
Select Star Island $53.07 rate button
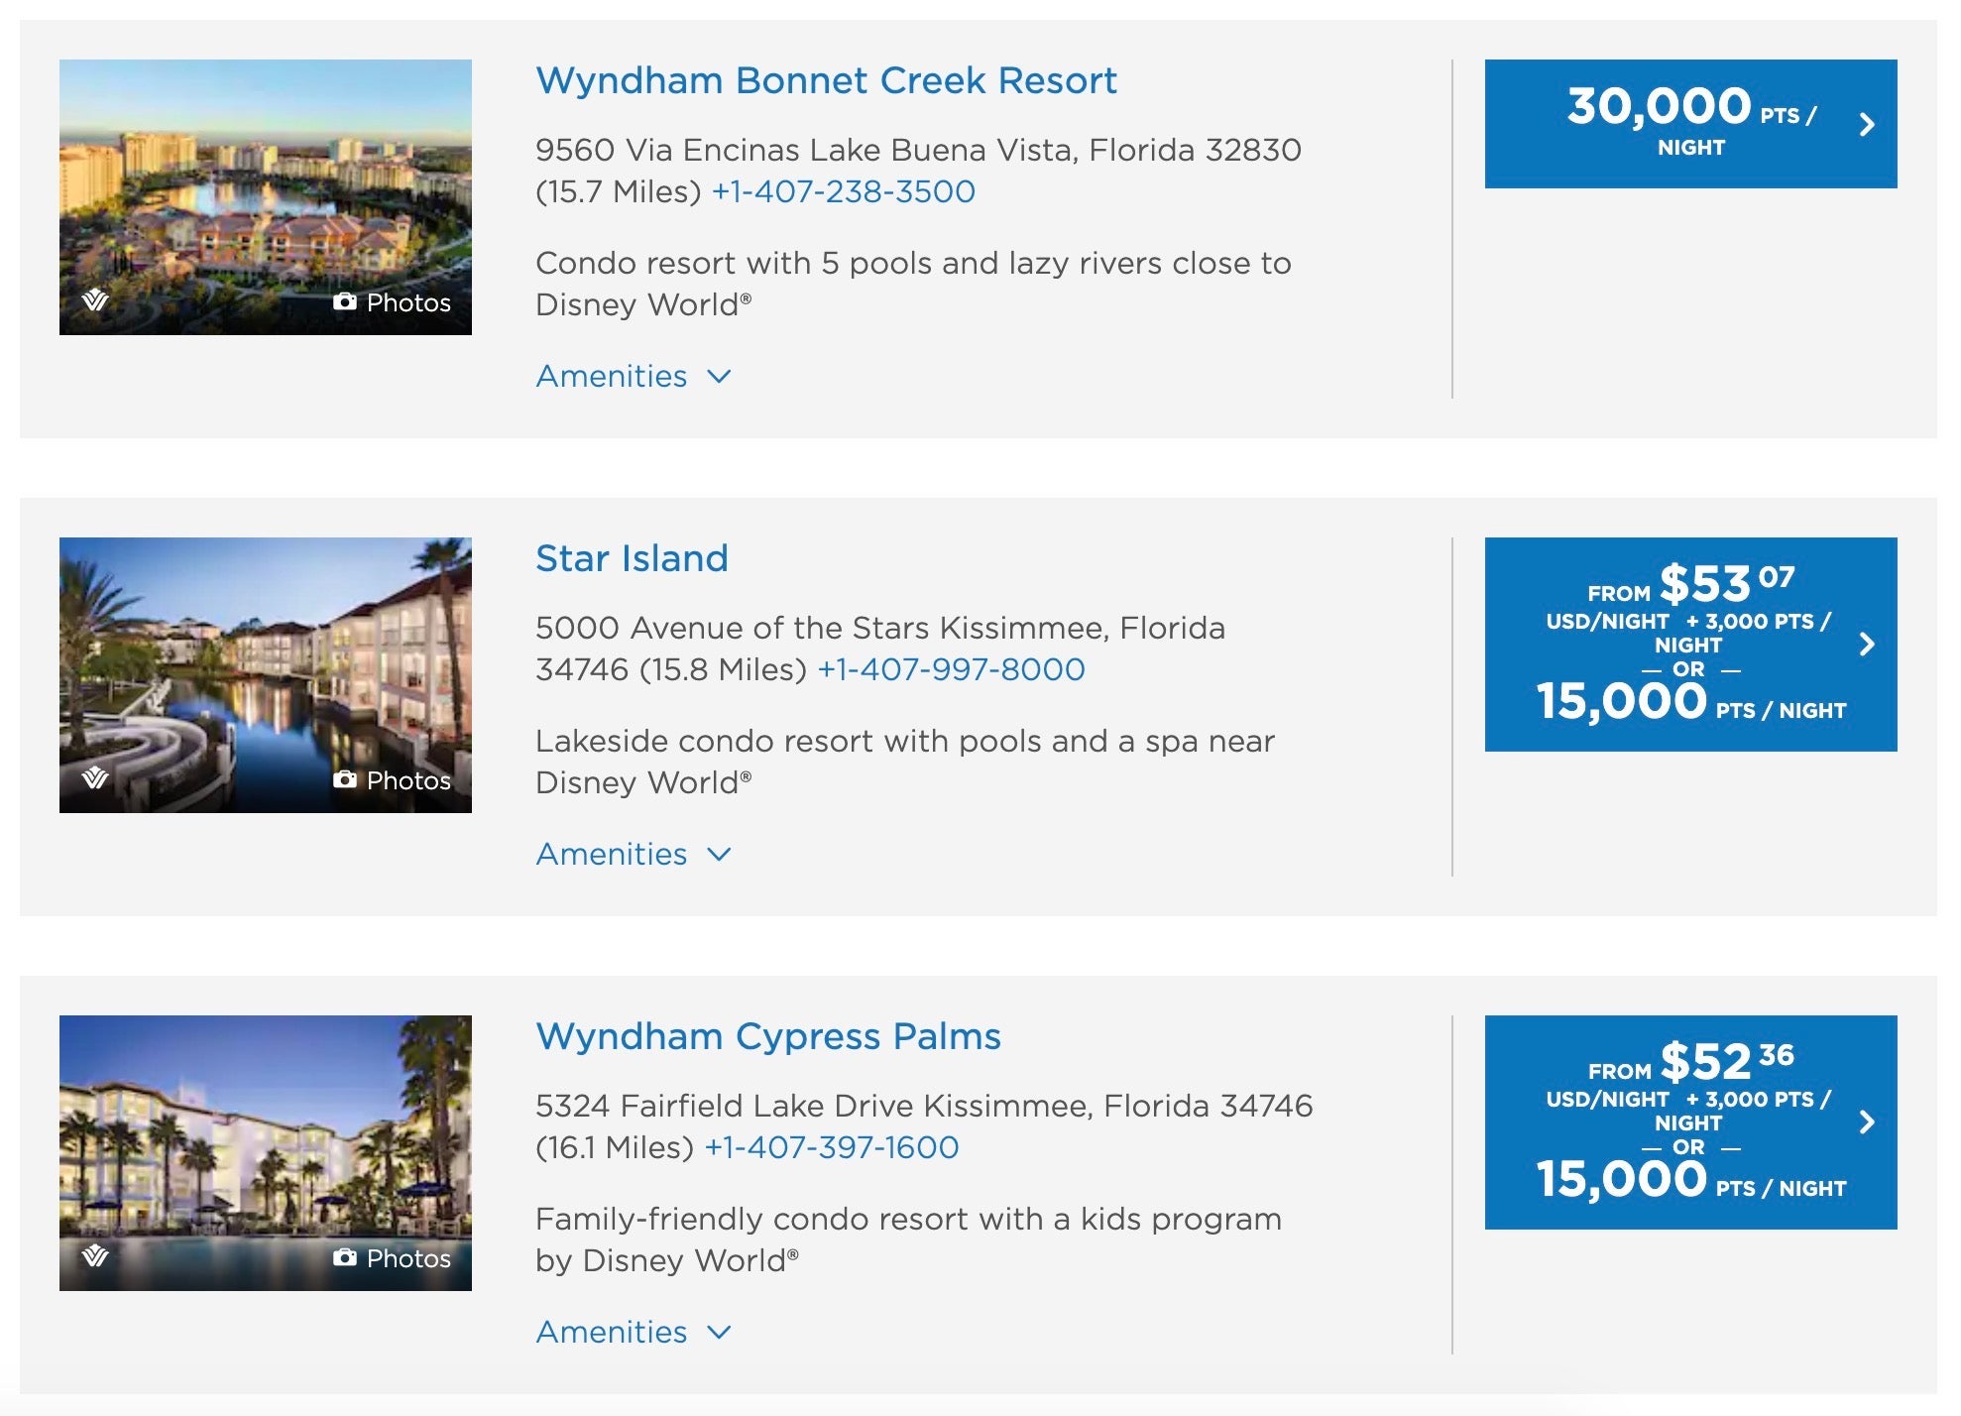click(x=1690, y=645)
